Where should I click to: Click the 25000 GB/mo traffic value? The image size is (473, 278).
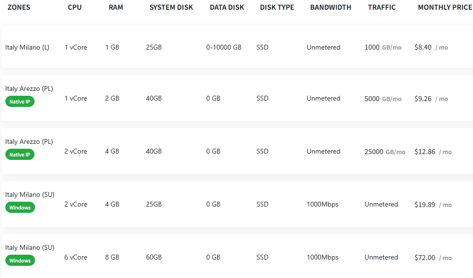pos(385,152)
